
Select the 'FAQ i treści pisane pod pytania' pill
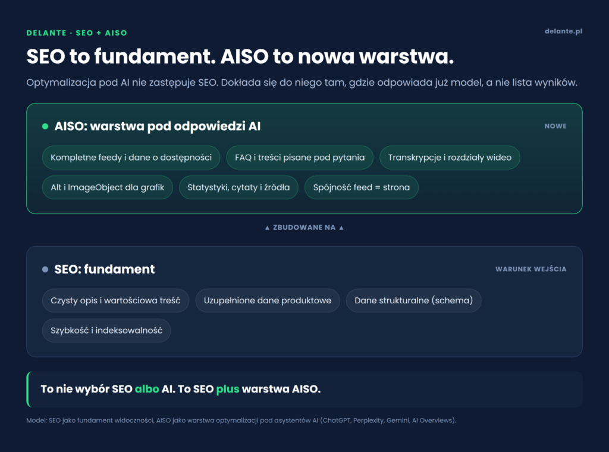(x=300, y=157)
